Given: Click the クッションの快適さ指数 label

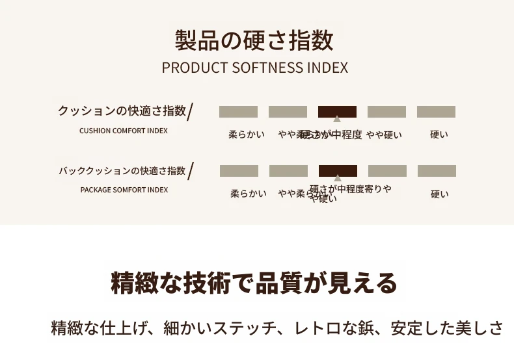Looking at the screenshot, I should point(122,111).
